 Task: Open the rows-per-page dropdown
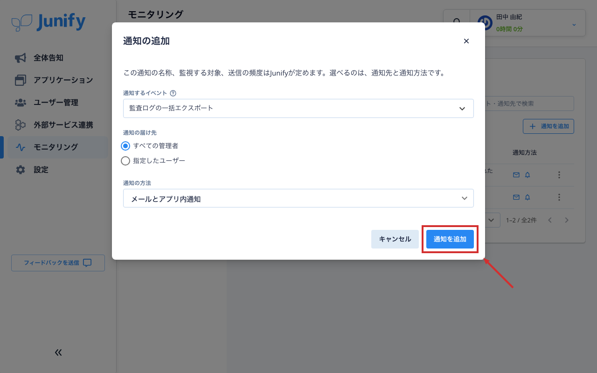click(492, 220)
